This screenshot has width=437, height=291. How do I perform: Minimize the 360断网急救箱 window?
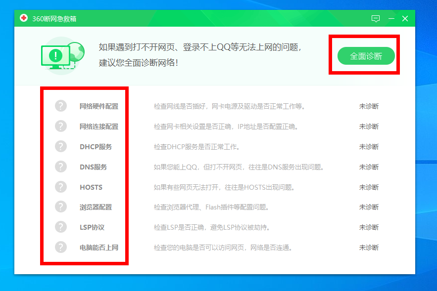pyautogui.click(x=391, y=19)
